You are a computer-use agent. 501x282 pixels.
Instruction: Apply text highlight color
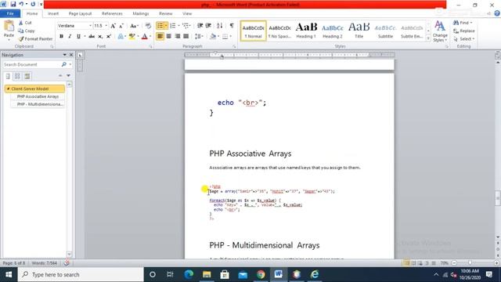tap(132, 37)
